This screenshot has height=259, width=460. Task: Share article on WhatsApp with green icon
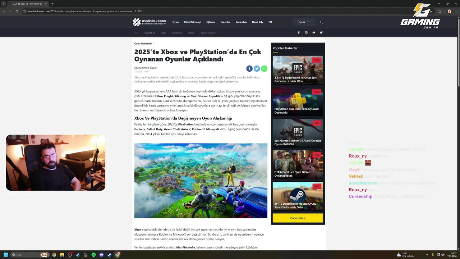point(264,68)
